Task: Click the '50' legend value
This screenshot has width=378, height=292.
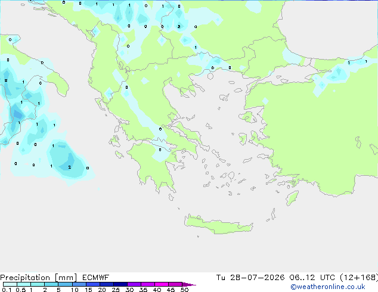Action: [x=185, y=290]
